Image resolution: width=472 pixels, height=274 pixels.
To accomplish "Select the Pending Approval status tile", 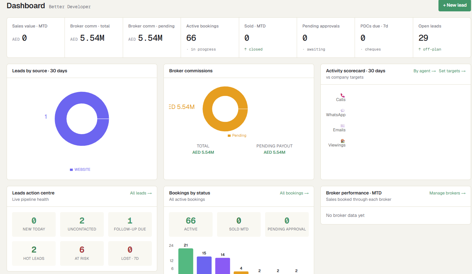I will click(287, 224).
